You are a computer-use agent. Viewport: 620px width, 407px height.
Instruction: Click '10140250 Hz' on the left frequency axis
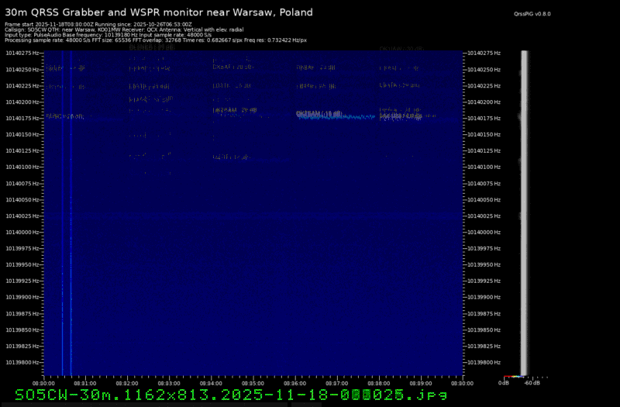(x=22, y=70)
